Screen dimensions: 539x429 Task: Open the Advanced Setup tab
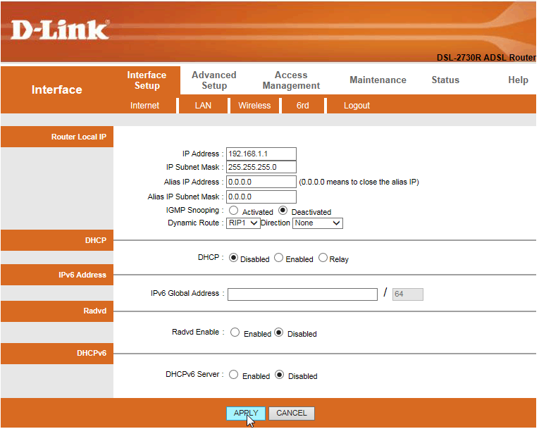point(213,80)
